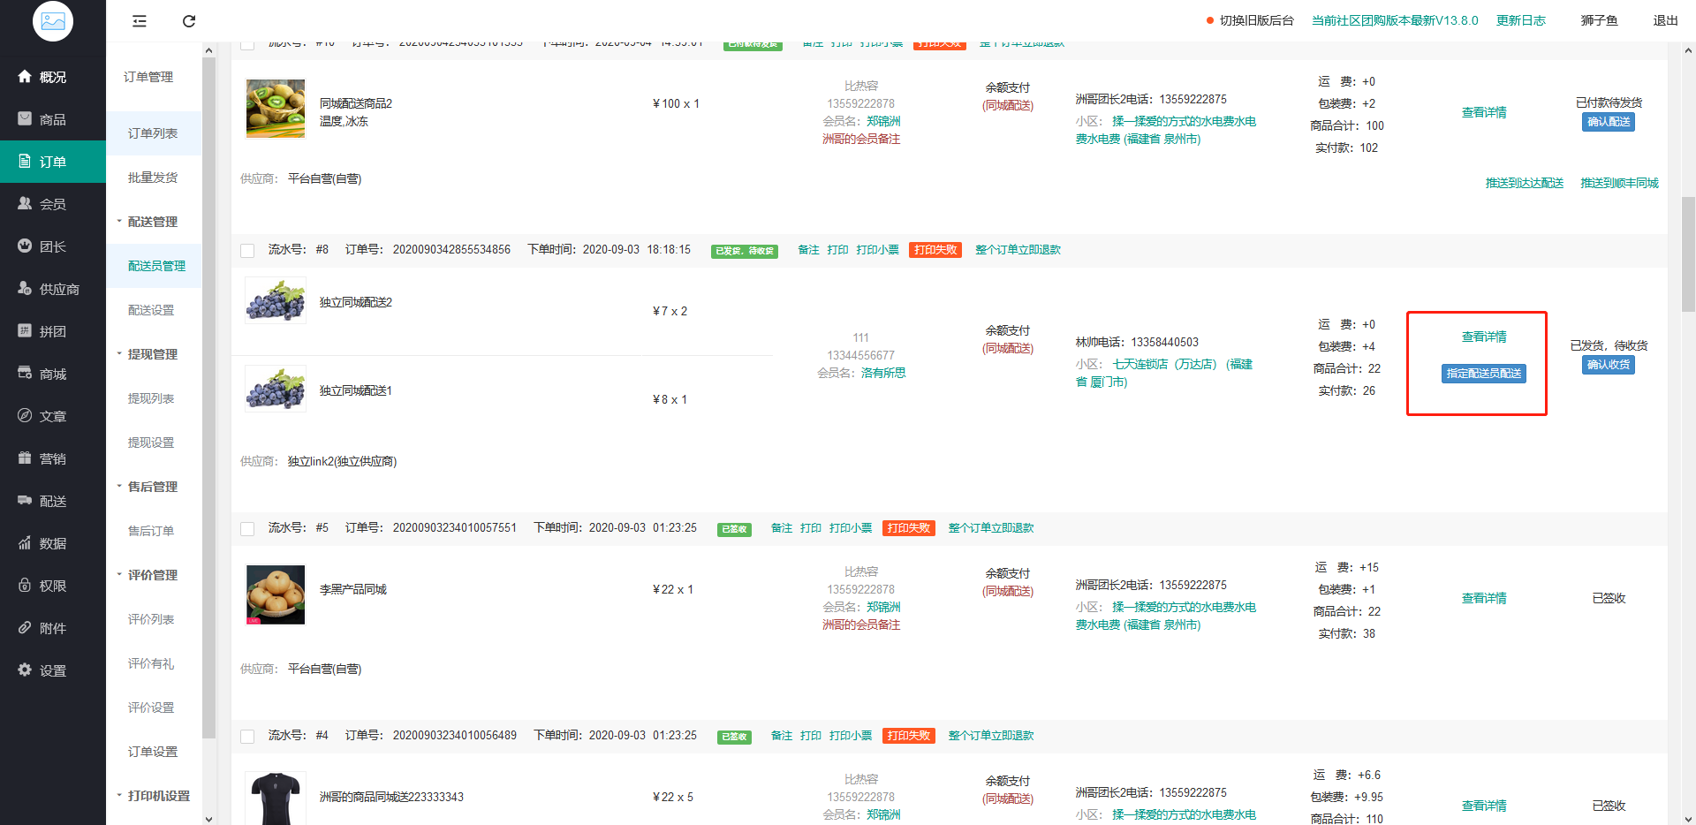This screenshot has width=1696, height=825.
Task: Click the platform logo avatar
Action: pyautogui.click(x=53, y=20)
